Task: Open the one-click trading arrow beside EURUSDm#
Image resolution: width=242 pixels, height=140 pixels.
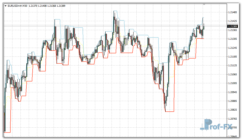Action: point(6,6)
